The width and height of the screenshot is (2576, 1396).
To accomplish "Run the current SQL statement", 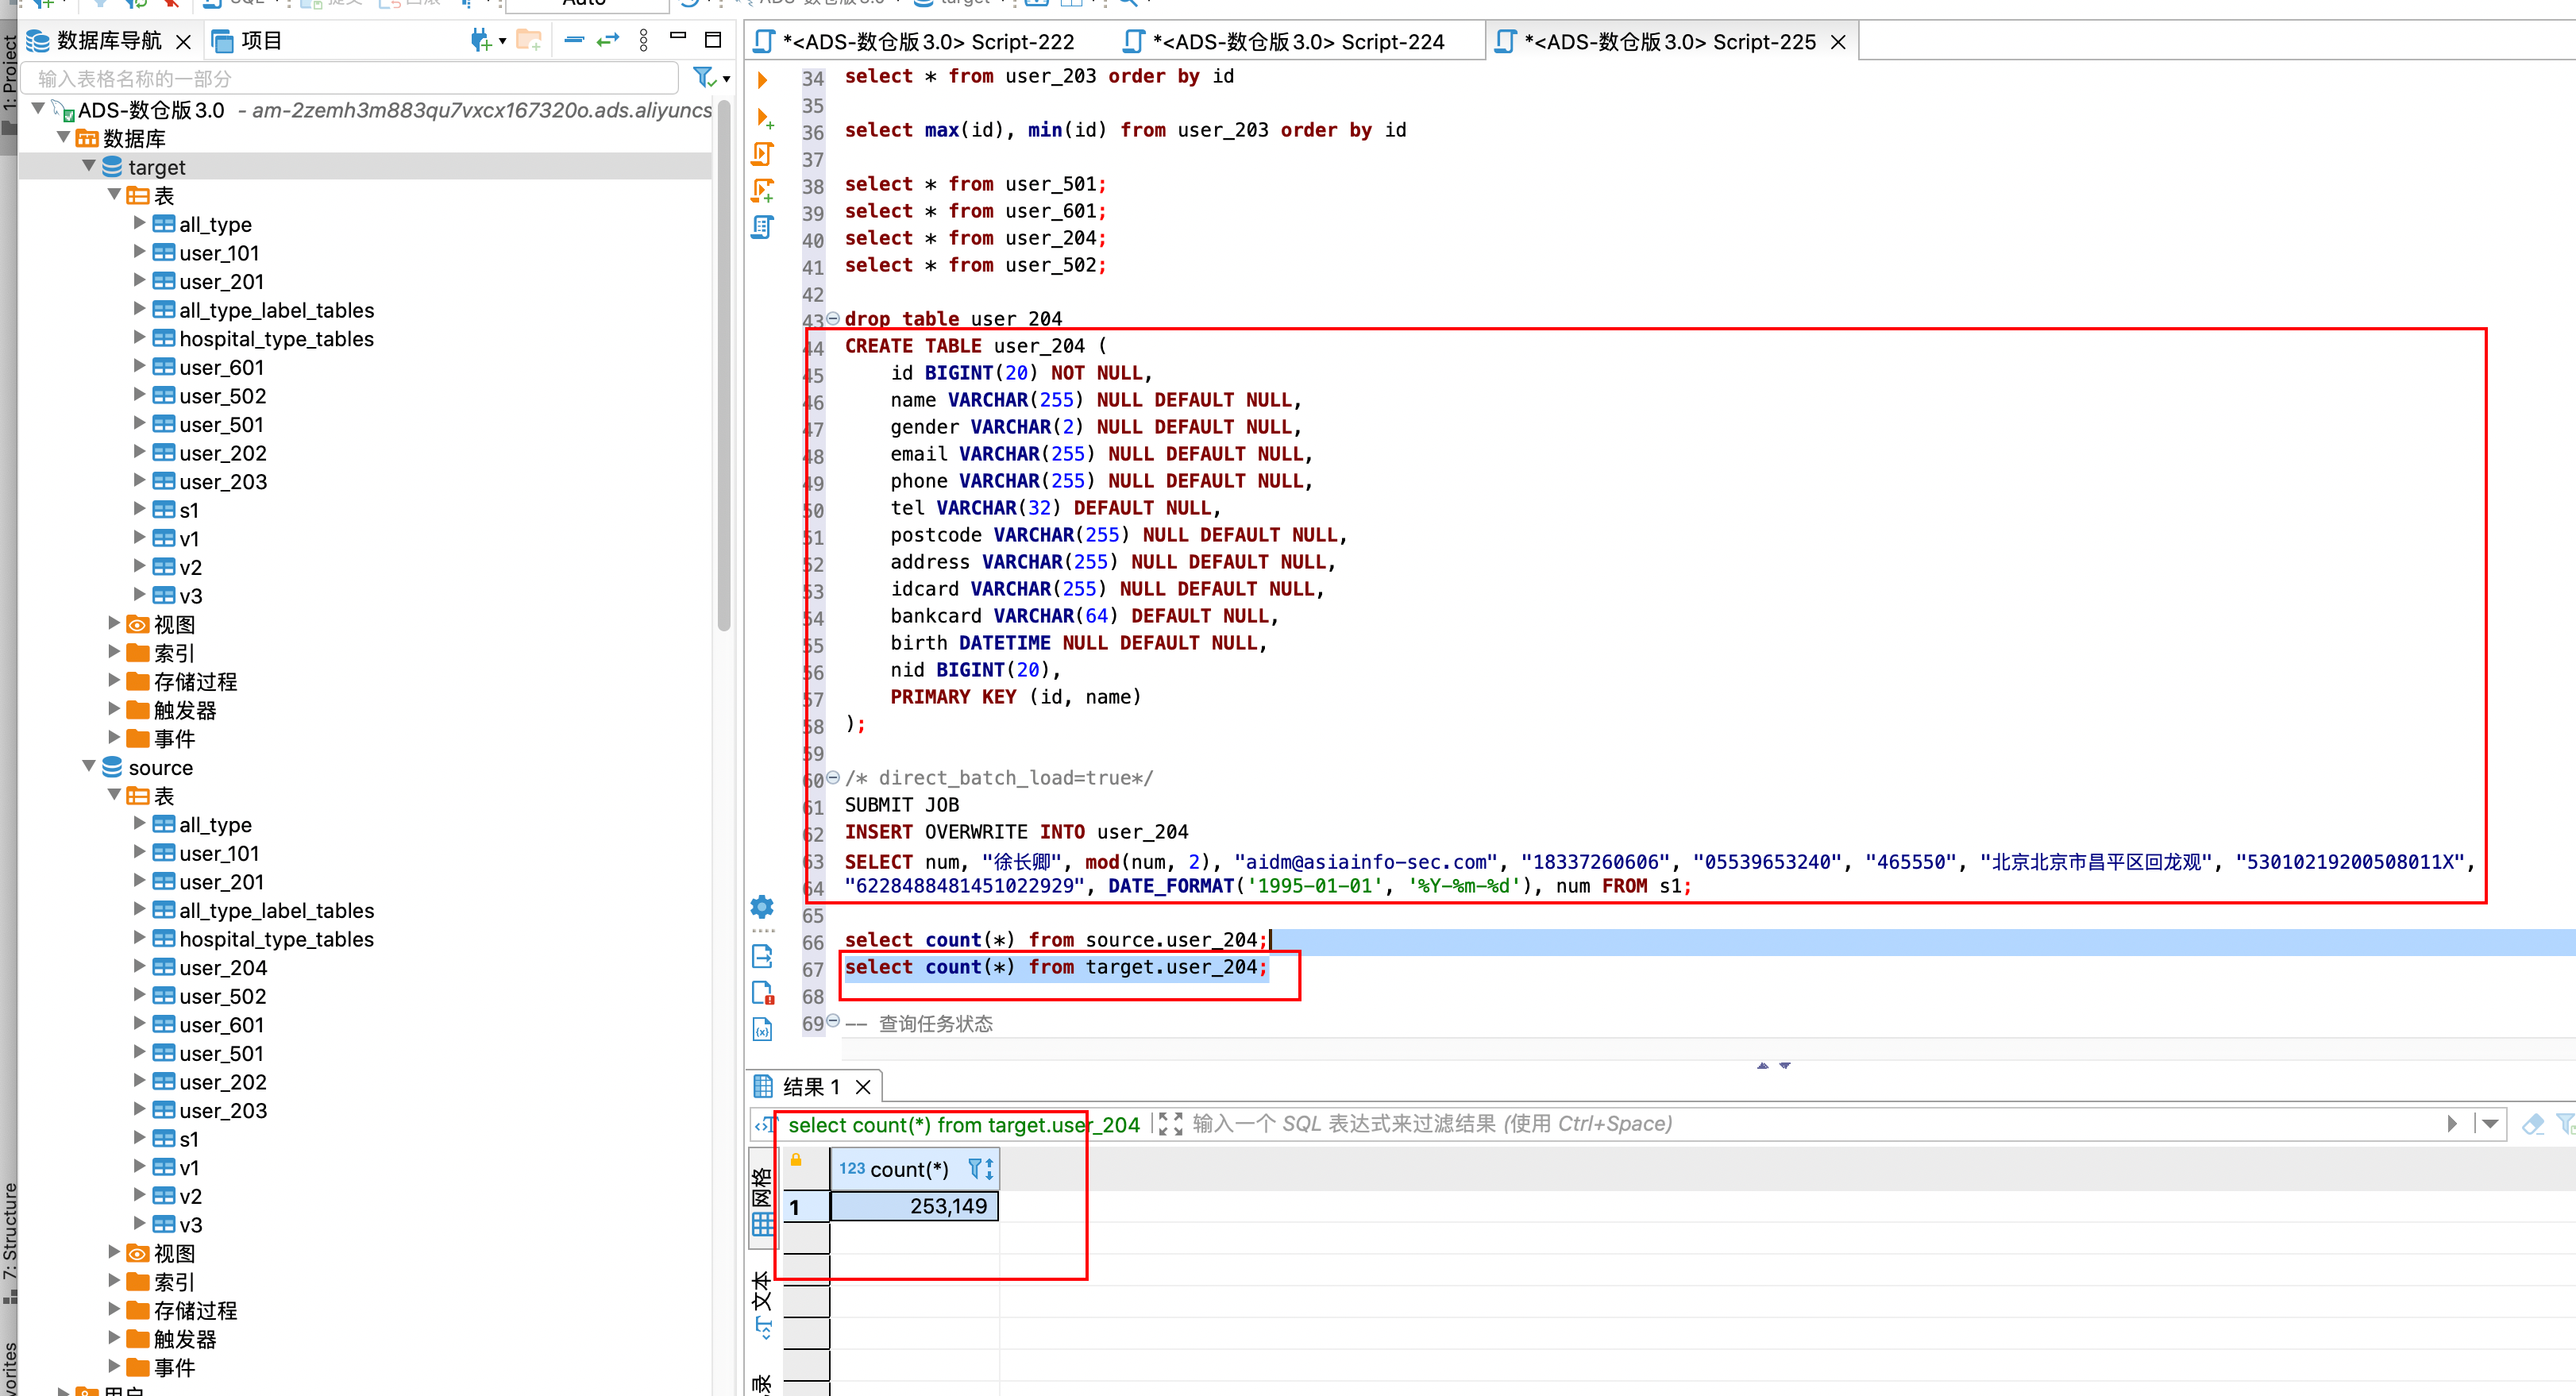I will 762,80.
